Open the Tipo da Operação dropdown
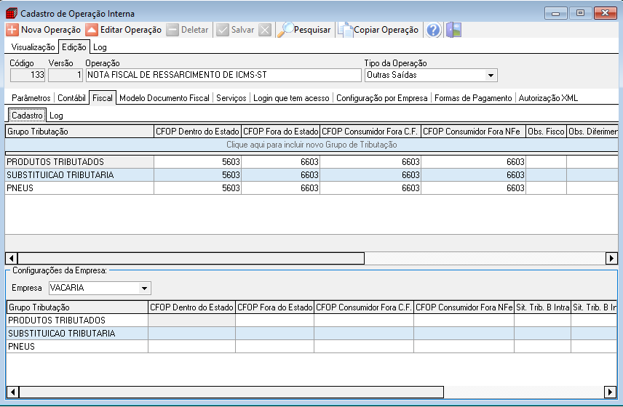This screenshot has height=407, width=623. coord(491,76)
